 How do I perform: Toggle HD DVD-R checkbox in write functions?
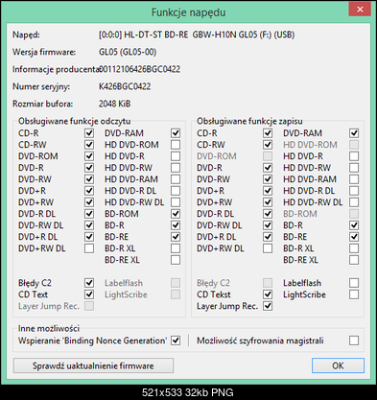point(354,156)
